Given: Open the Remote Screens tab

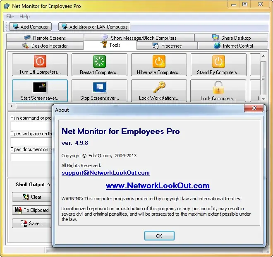Looking at the screenshot, I should tap(45, 38).
